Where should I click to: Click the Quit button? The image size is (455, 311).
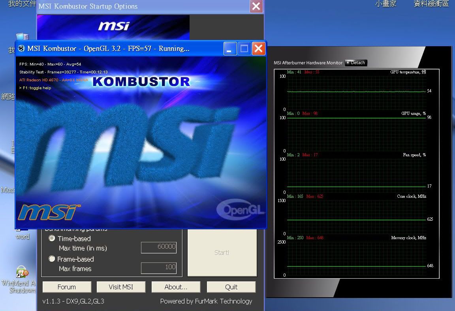coord(231,287)
